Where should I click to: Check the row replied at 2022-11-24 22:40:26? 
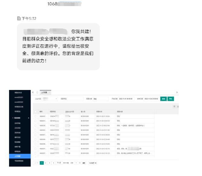click(35, 135)
